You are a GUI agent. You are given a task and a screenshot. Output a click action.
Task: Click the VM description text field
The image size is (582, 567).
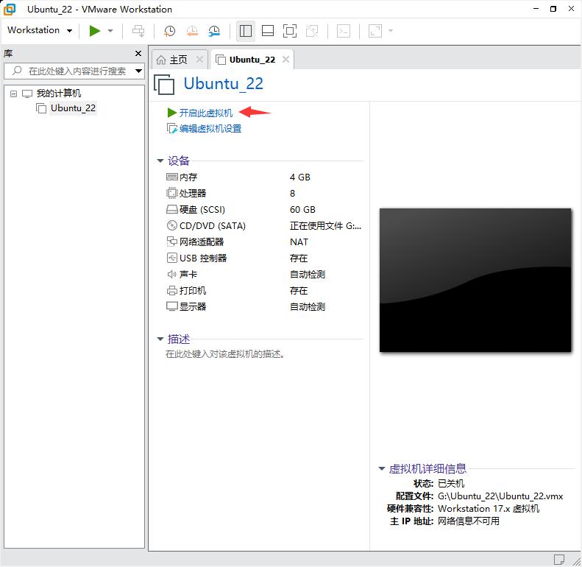pos(225,354)
